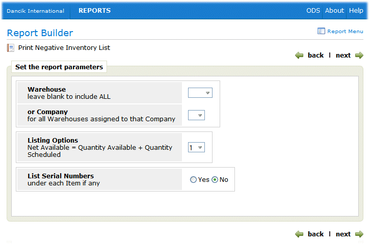Select the 'Set the report parameters' tab
The width and height of the screenshot is (370, 244).
click(59, 67)
